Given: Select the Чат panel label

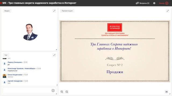Looking at the screenshot, I should coord(6,55).
